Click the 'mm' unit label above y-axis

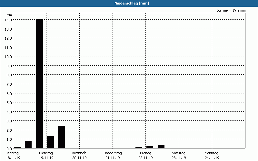pos(9,15)
